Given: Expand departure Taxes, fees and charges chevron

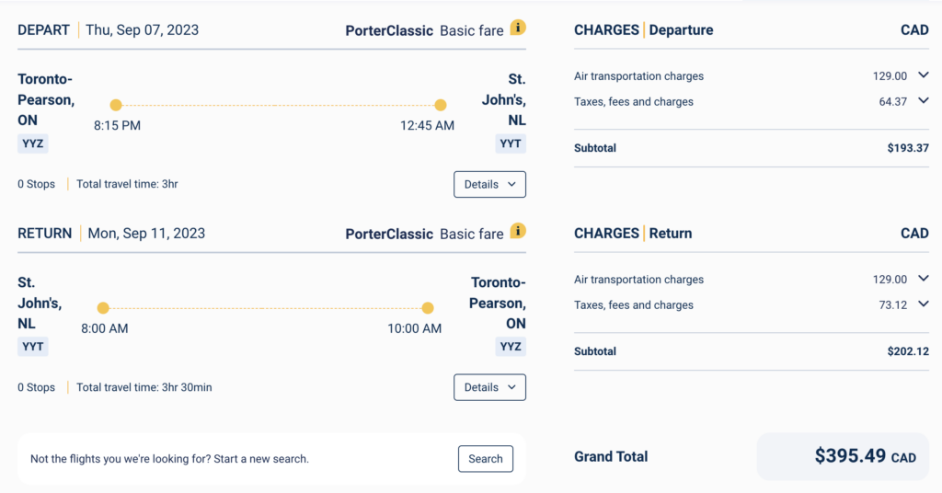Looking at the screenshot, I should pyautogui.click(x=924, y=101).
